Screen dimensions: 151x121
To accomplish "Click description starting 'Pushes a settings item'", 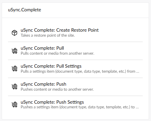I will (x=80, y=107).
